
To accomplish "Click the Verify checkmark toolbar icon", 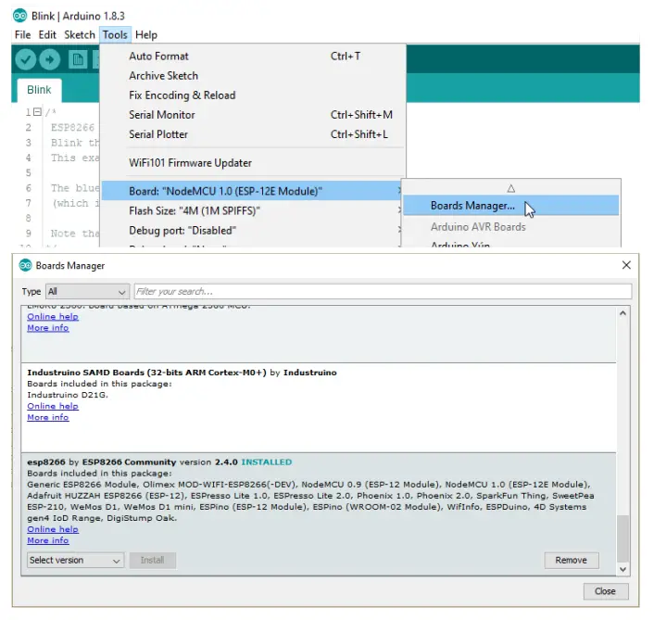I will (x=25, y=59).
